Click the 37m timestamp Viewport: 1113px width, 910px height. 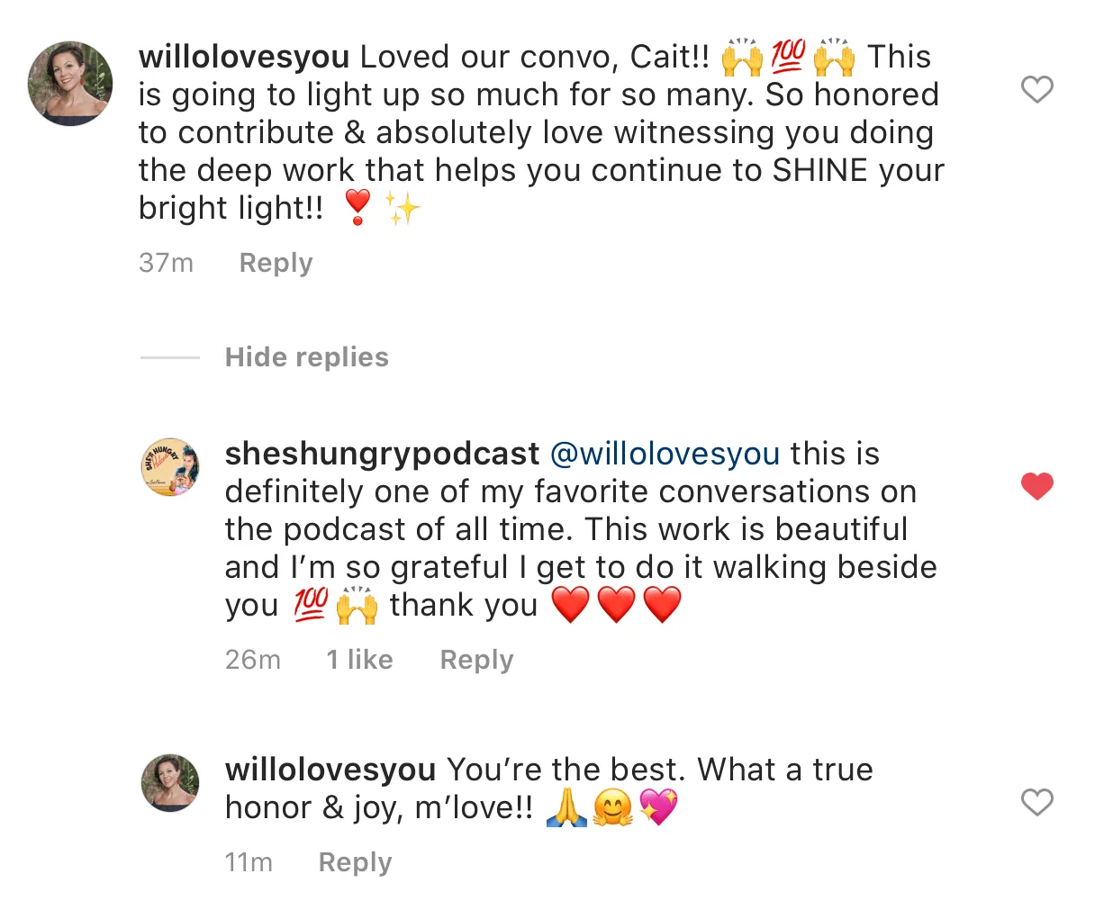[x=166, y=263]
